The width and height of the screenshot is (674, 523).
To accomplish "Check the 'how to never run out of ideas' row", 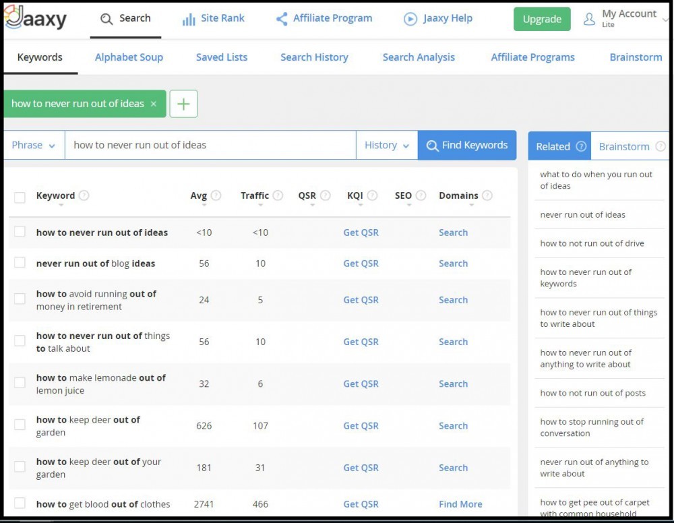I will click(20, 231).
